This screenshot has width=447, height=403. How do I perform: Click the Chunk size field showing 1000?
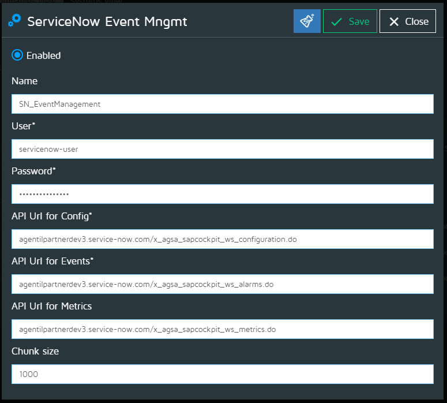coord(222,374)
